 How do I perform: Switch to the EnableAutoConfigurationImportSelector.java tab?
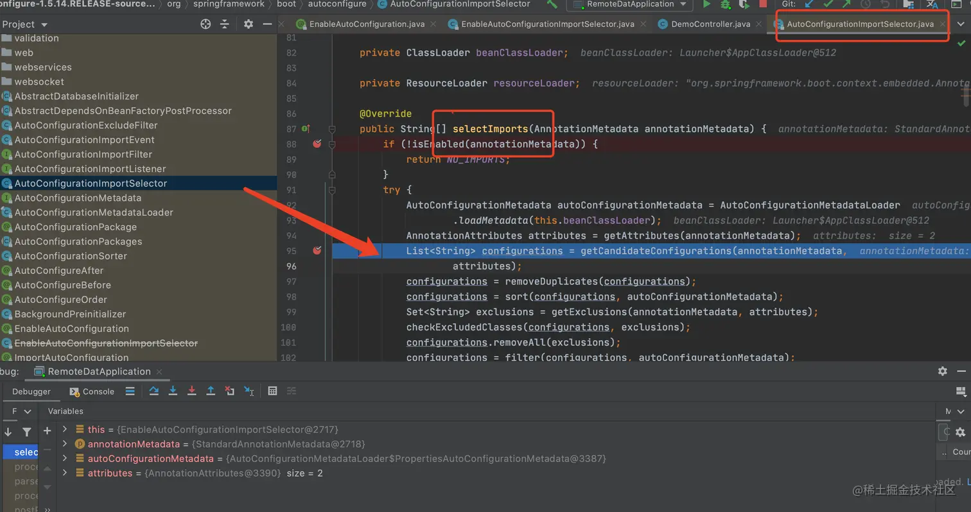click(x=547, y=24)
